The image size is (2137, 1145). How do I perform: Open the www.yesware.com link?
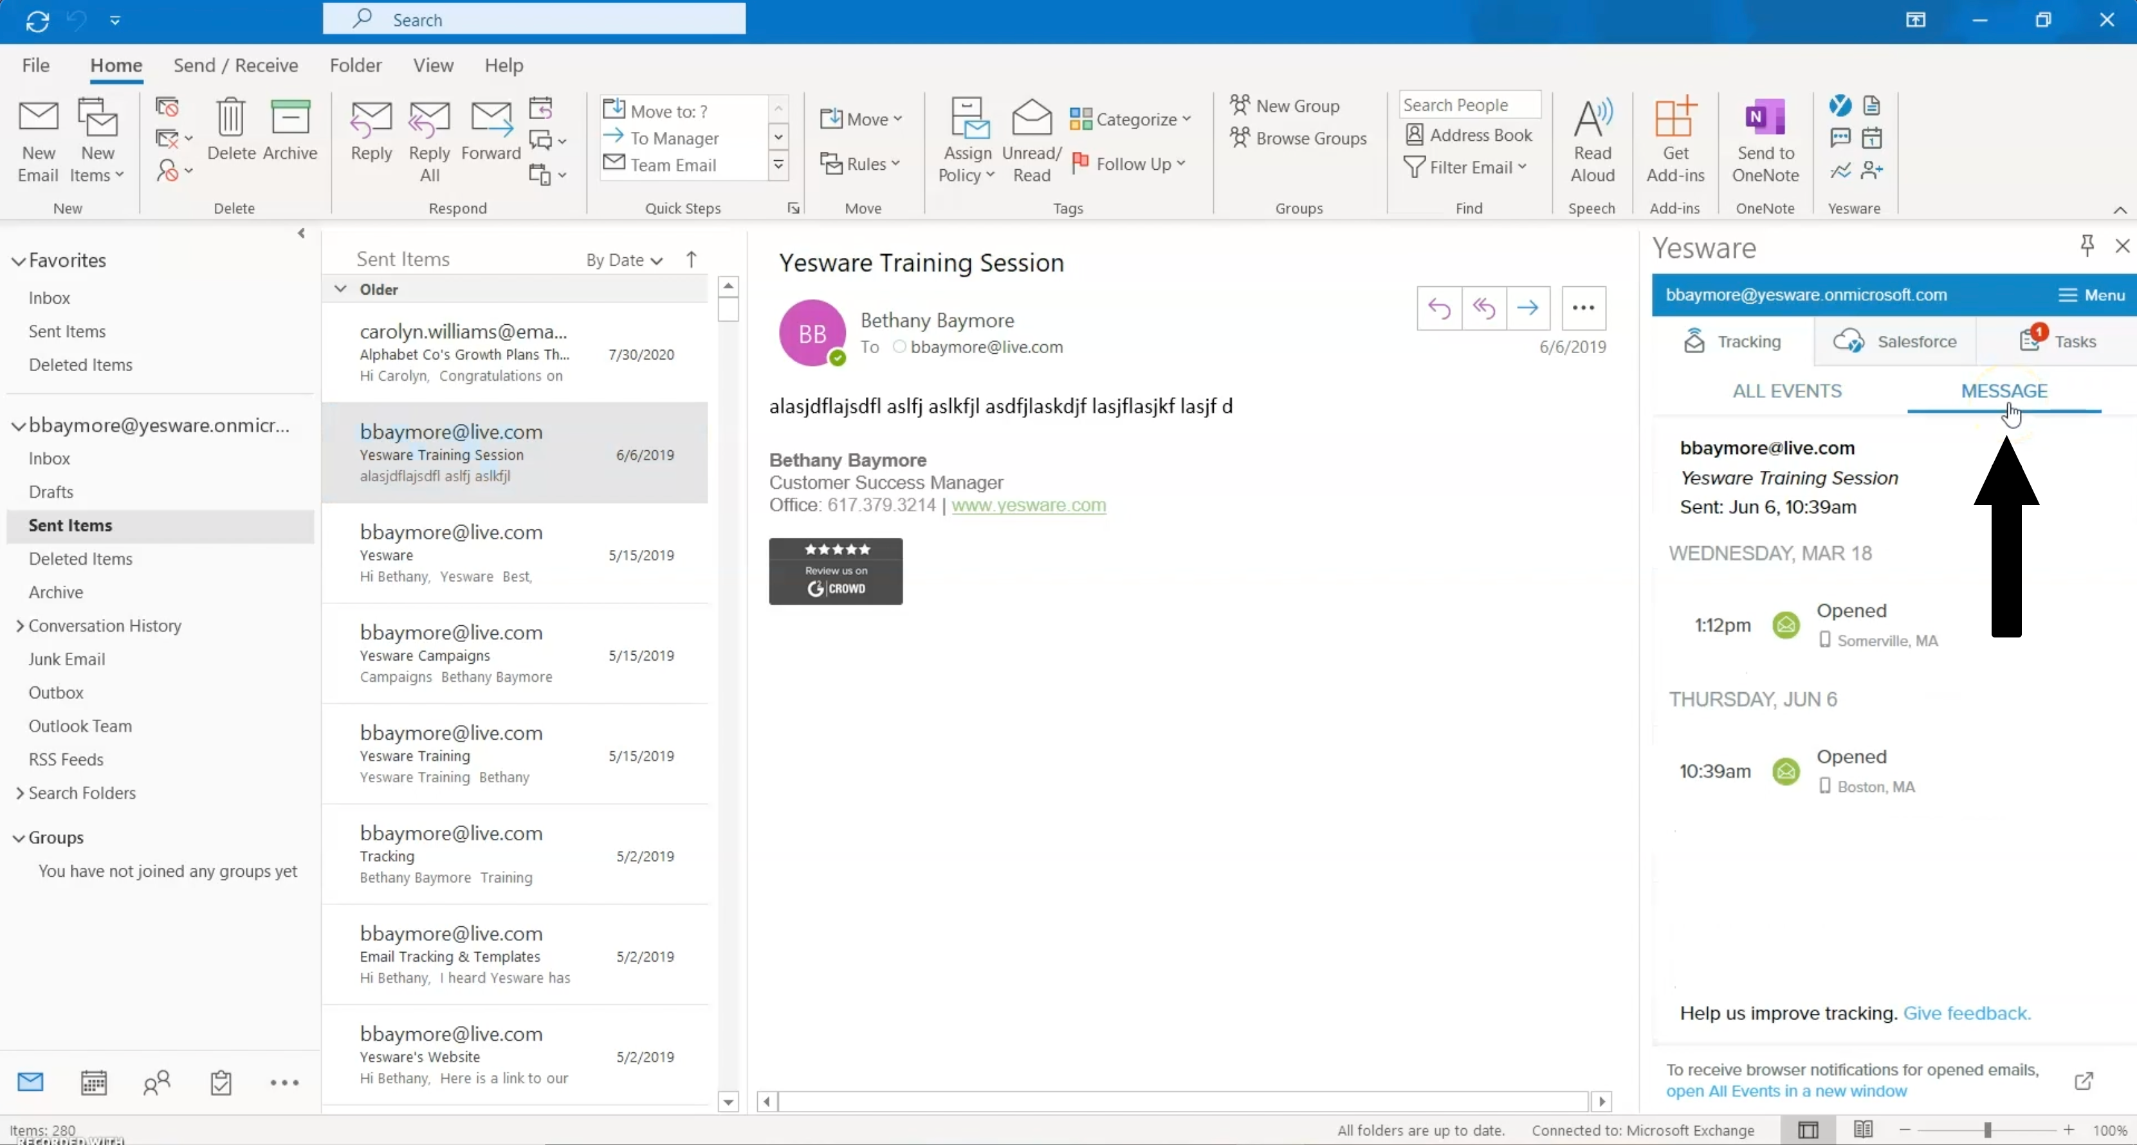(1029, 506)
